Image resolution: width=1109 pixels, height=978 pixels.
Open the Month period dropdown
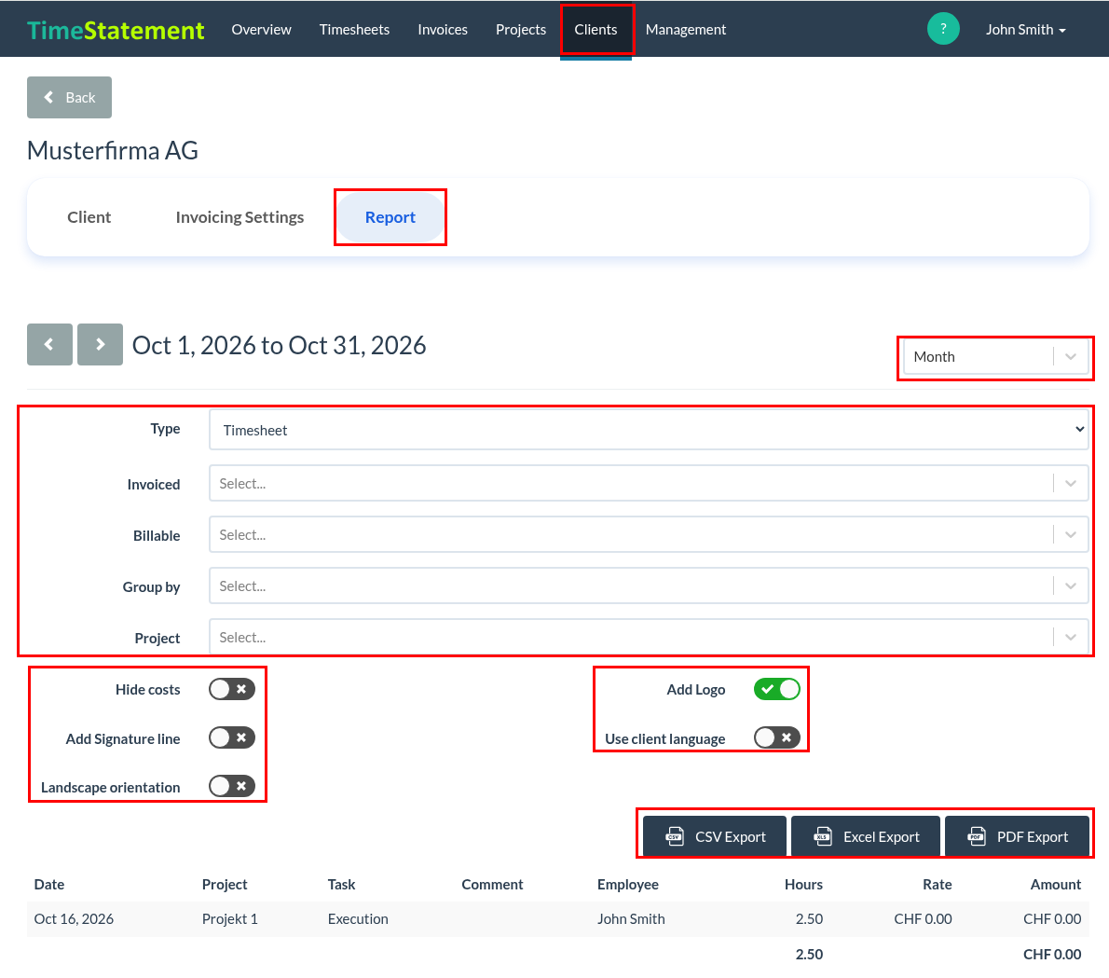996,357
